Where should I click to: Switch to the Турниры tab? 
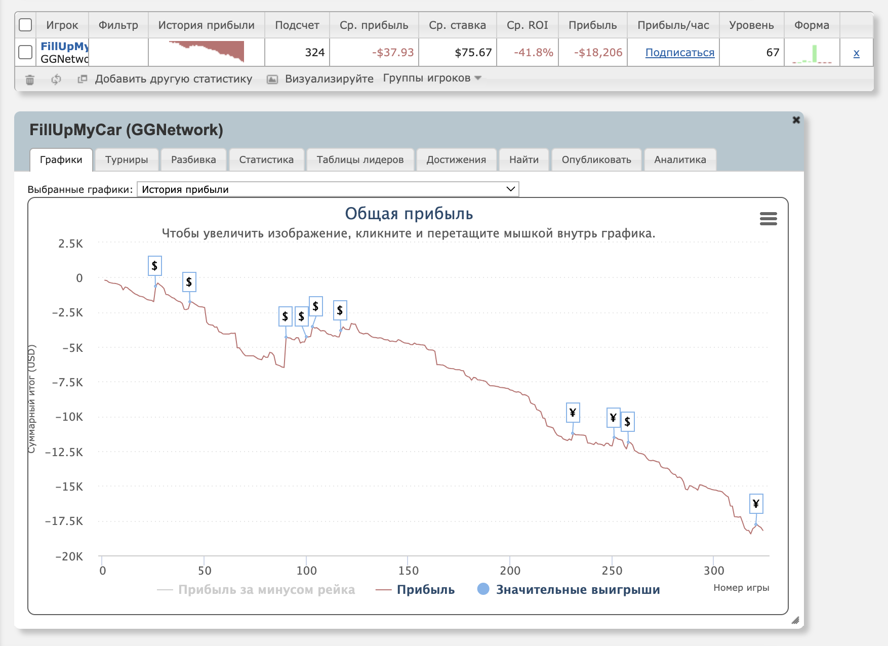[127, 160]
